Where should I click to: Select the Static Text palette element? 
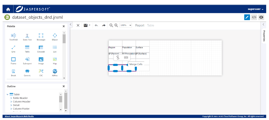pos(27,37)
